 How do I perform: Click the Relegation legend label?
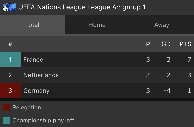pyautogui.click(x=27, y=108)
